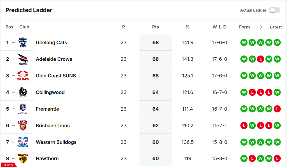Click Gold Coast SUNS' percentage 125.1
The width and height of the screenshot is (287, 167).
click(x=188, y=76)
